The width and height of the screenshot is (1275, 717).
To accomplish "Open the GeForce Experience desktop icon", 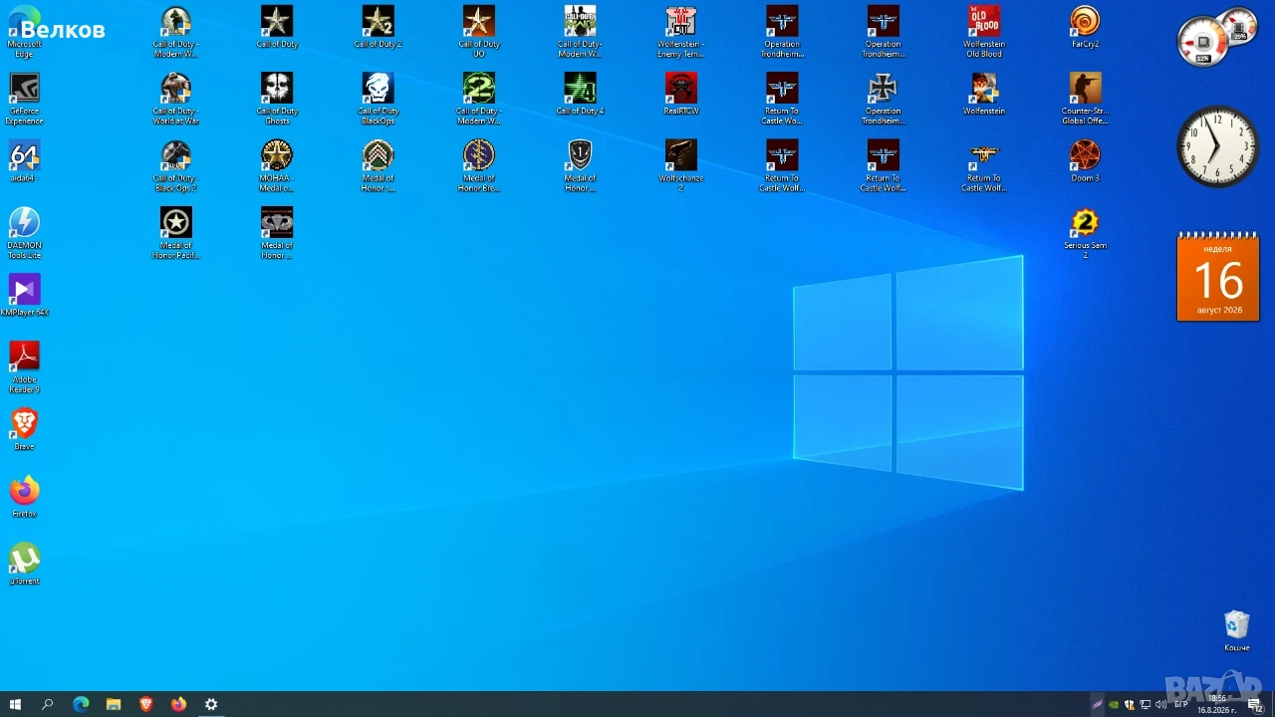I will coord(24,99).
